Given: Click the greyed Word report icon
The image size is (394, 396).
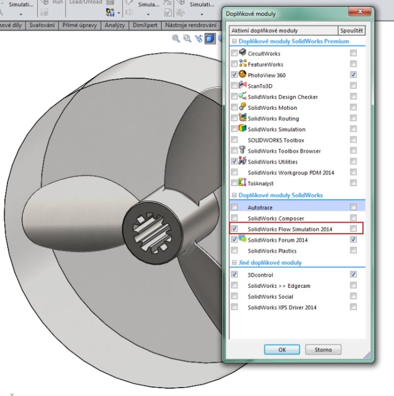Looking at the screenshot, I should click(x=168, y=12).
